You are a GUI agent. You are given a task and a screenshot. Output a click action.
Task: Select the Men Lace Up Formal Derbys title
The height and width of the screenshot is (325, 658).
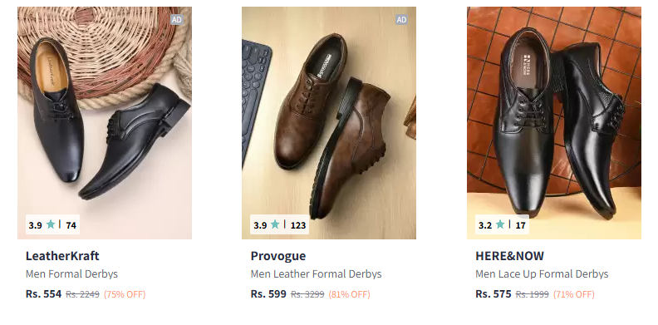pos(542,274)
